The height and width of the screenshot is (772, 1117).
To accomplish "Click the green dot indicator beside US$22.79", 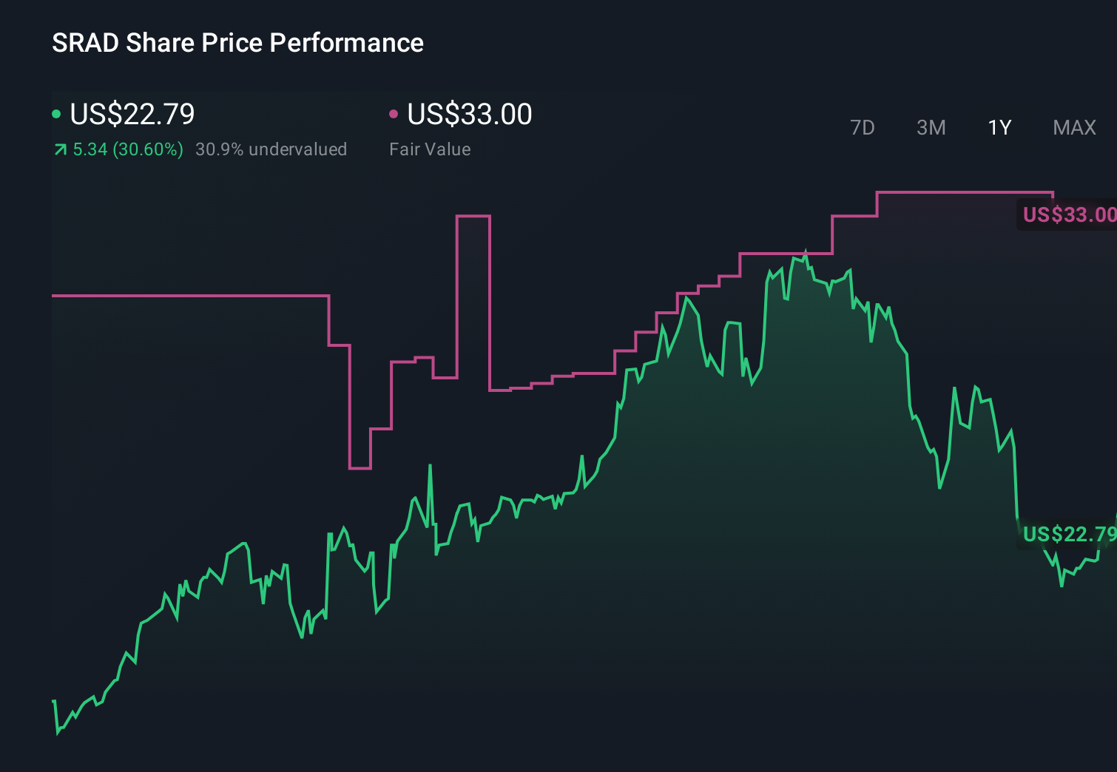I will pos(57,112).
